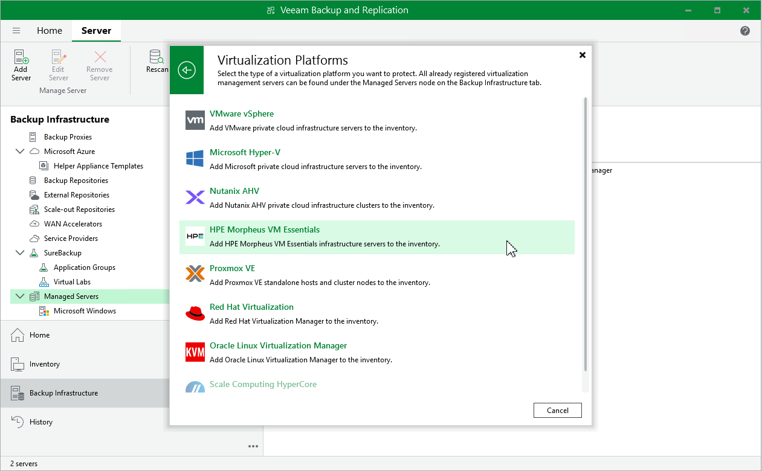Click the '2 servers' status bar text

(x=24, y=464)
